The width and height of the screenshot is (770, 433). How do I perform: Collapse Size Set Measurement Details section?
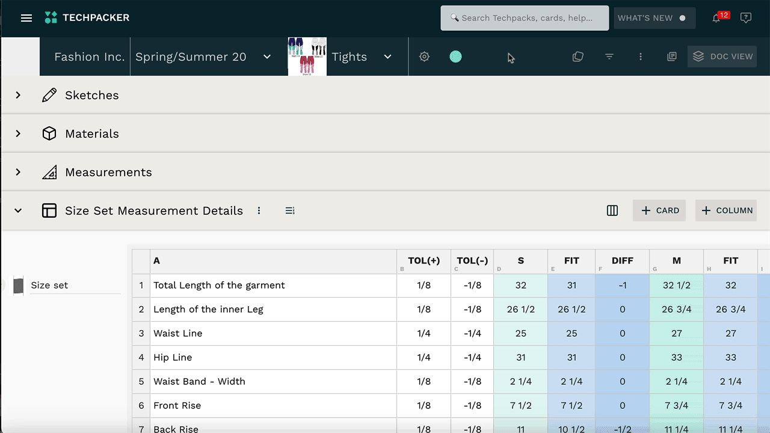[18, 210]
